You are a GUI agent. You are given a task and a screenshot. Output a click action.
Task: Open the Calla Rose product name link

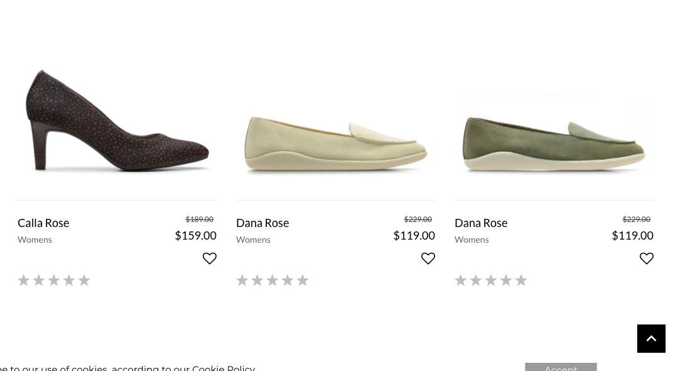tap(43, 223)
